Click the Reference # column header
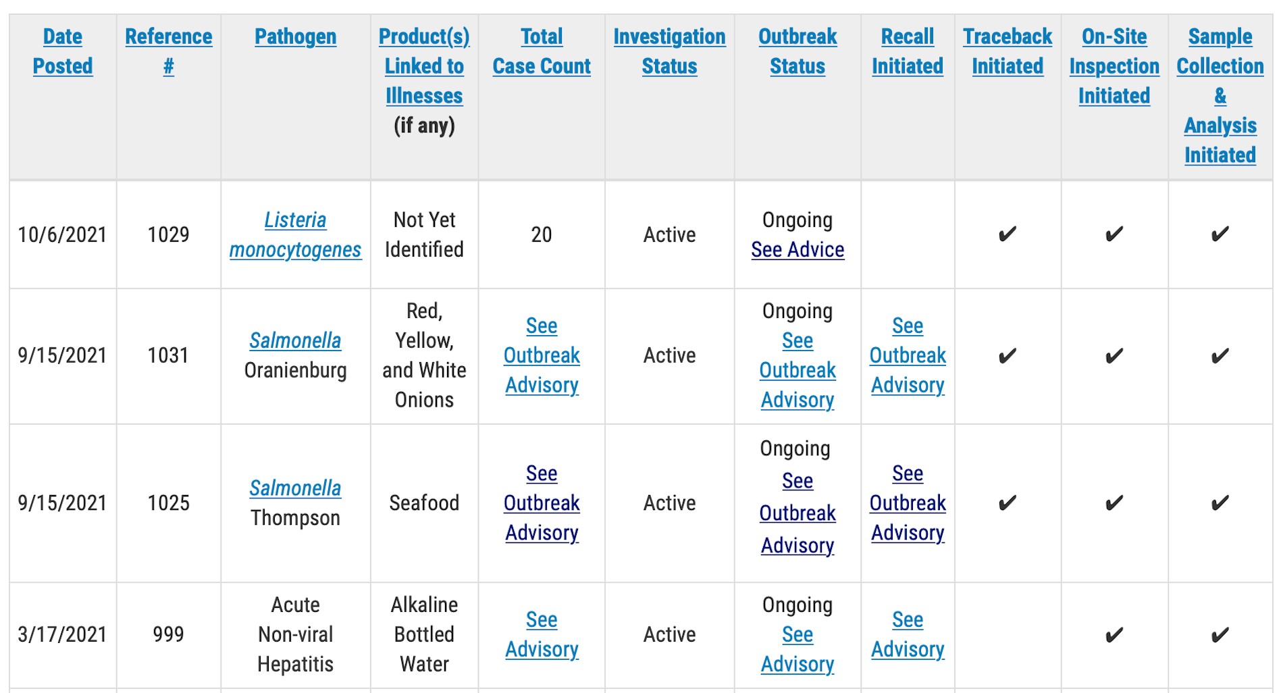 pos(169,51)
